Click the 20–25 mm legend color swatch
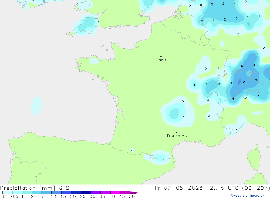This screenshot has width=270, height=198. coord(76,193)
